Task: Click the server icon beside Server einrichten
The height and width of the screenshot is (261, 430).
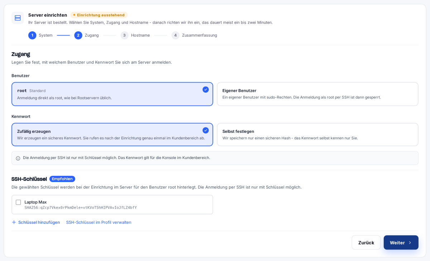Action: [x=18, y=18]
